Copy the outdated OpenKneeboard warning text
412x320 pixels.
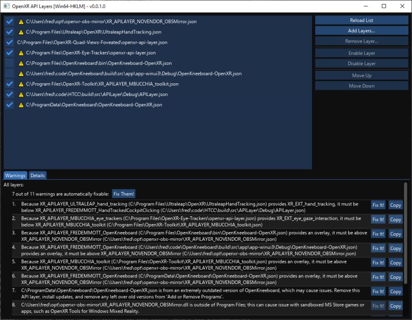pos(396,291)
